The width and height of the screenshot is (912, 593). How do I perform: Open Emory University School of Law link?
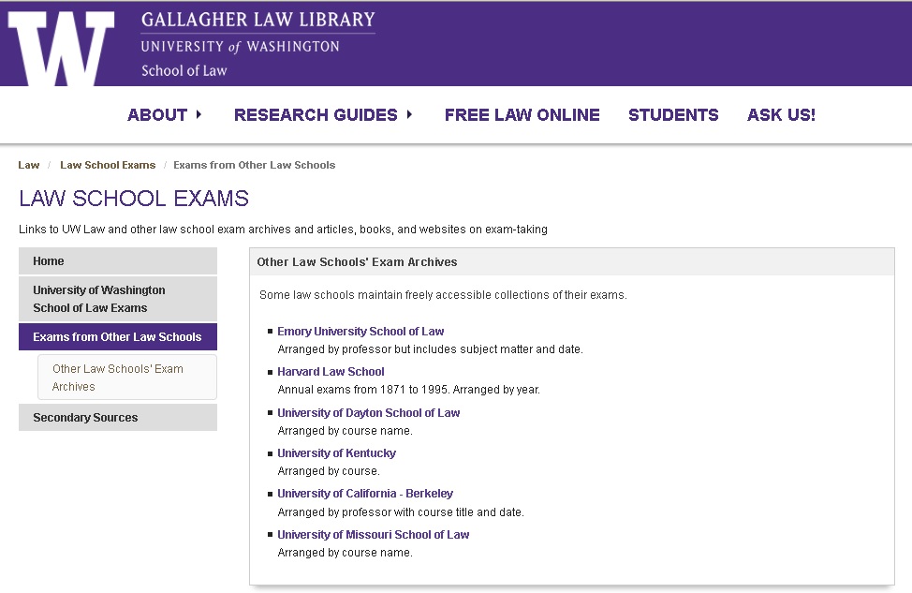pos(360,331)
